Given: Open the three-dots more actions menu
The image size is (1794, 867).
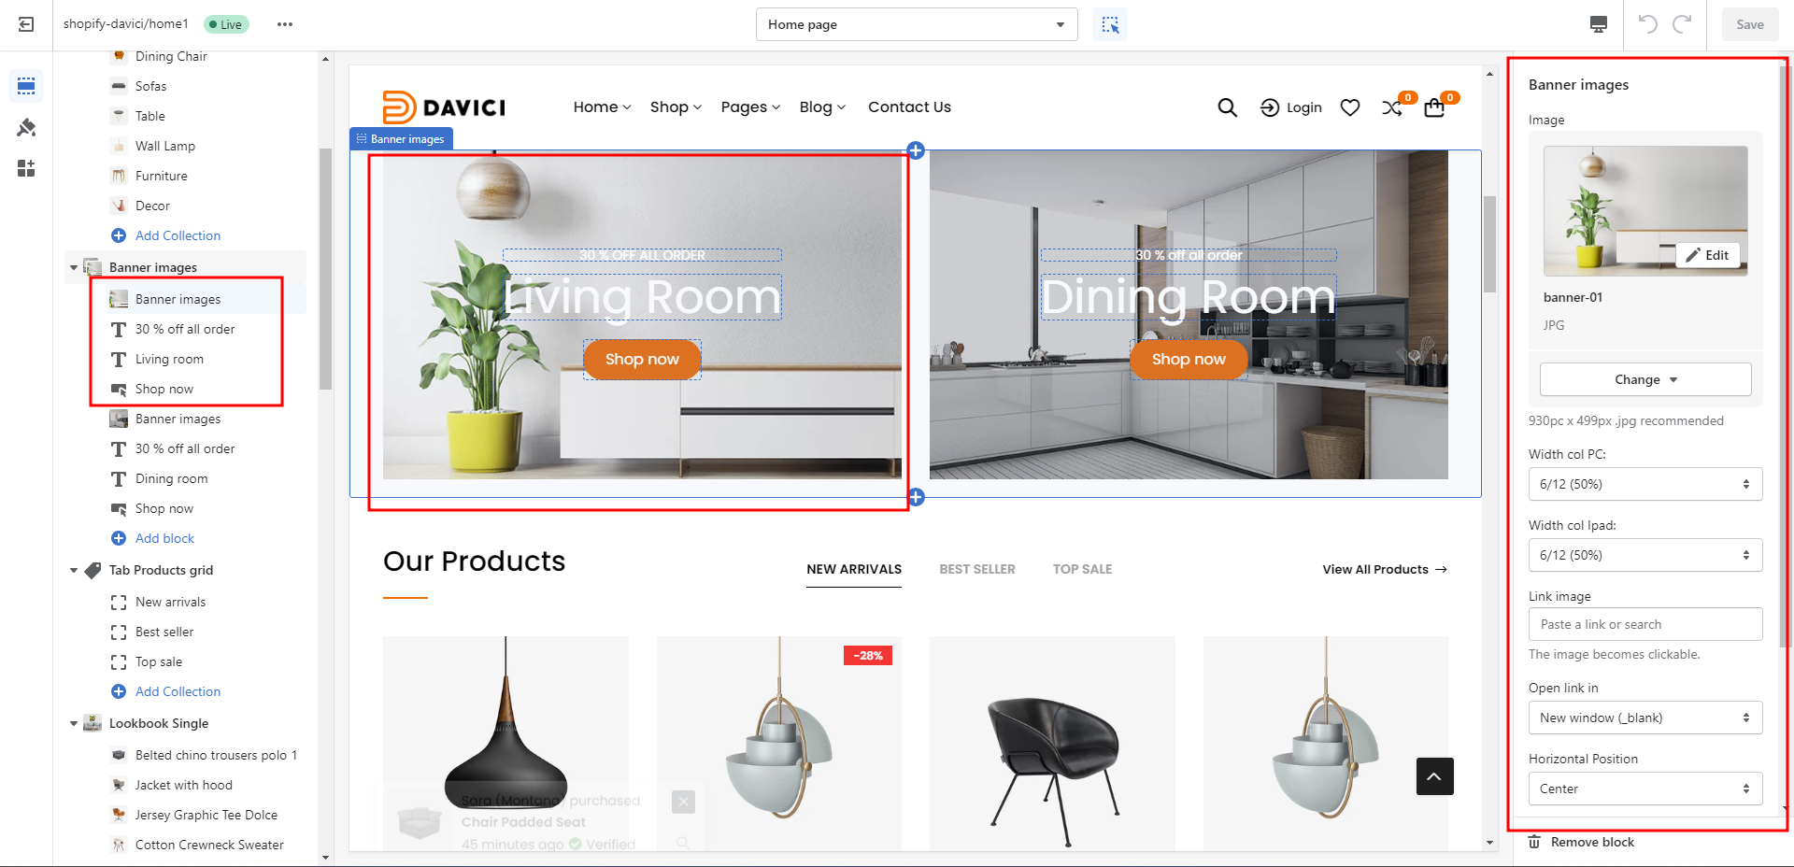Looking at the screenshot, I should [285, 24].
